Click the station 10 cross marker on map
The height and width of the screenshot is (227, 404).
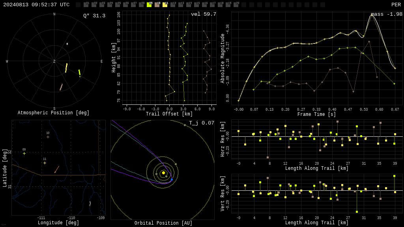click(48, 137)
